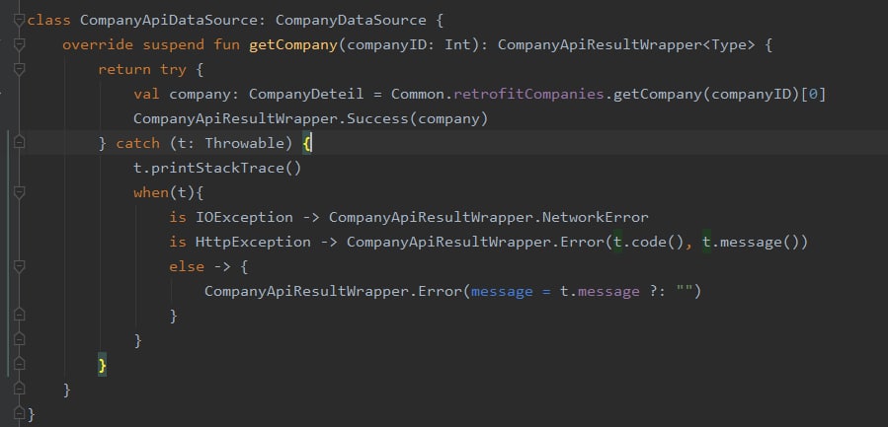Collapse the return try block fold marker
Image resolution: width=888 pixels, height=427 pixels.
pos(19,69)
